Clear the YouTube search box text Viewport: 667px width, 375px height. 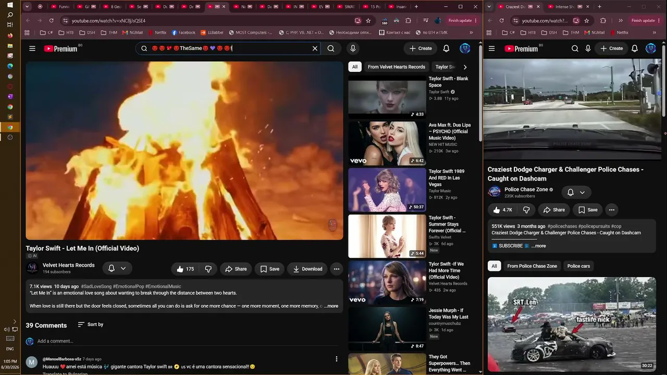(x=315, y=48)
